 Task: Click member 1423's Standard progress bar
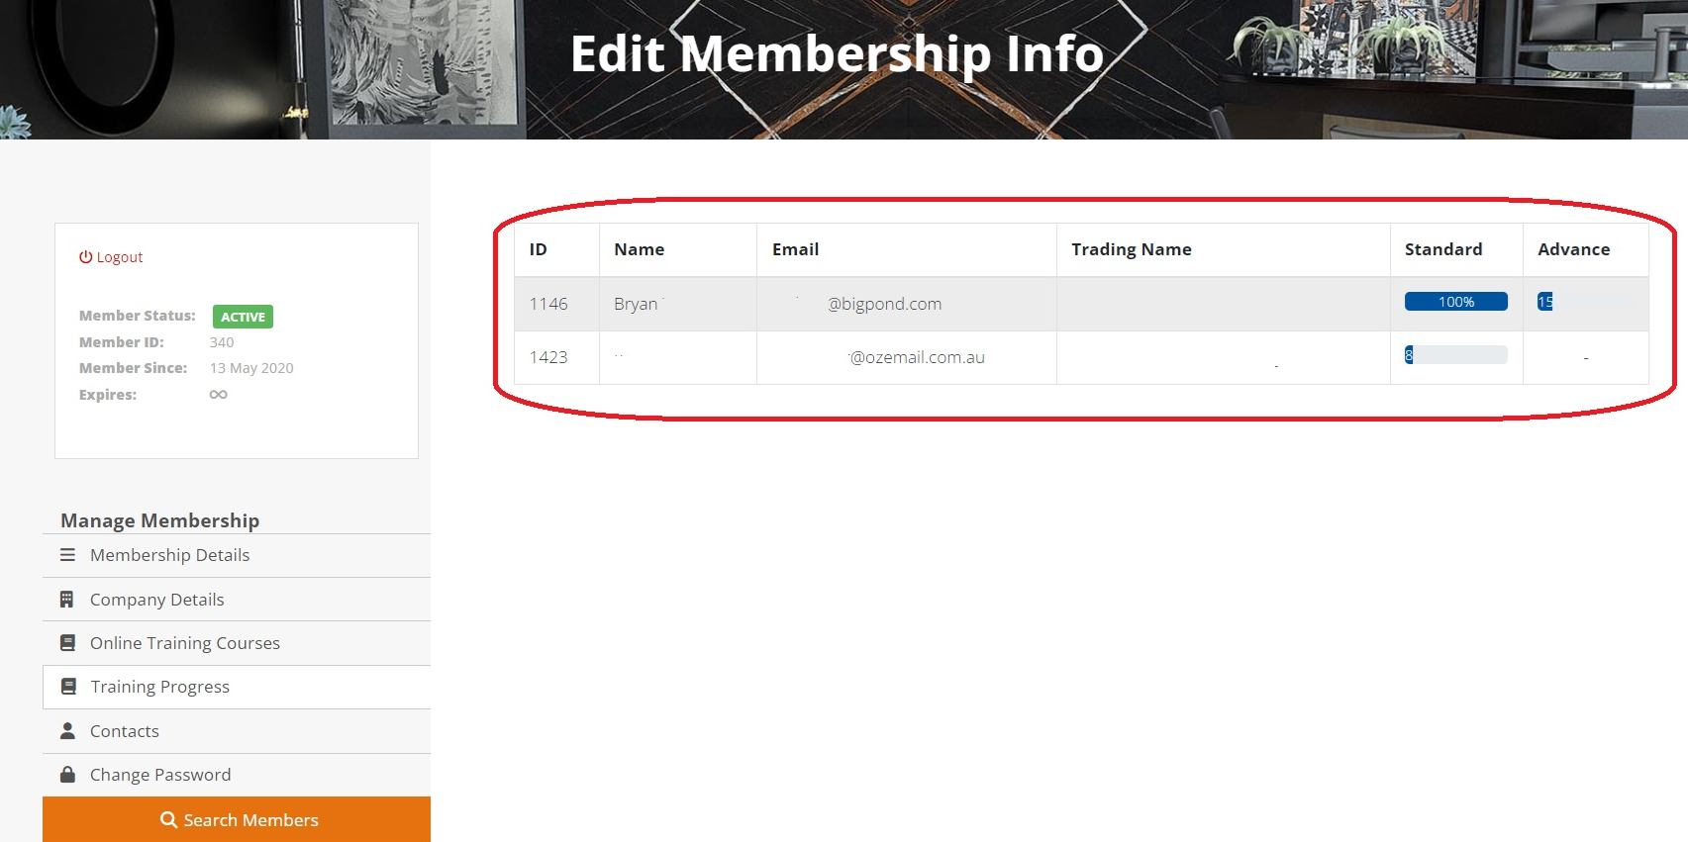pos(1455,355)
